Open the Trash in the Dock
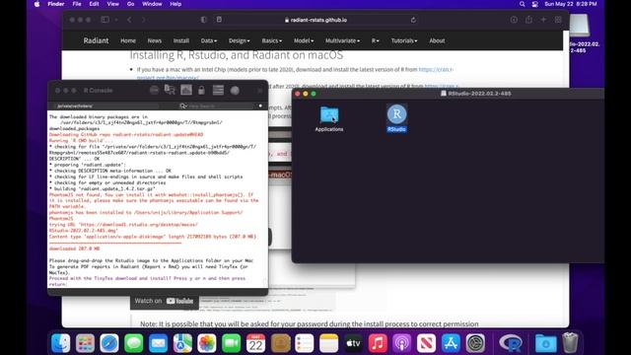631x355 pixels. [570, 343]
